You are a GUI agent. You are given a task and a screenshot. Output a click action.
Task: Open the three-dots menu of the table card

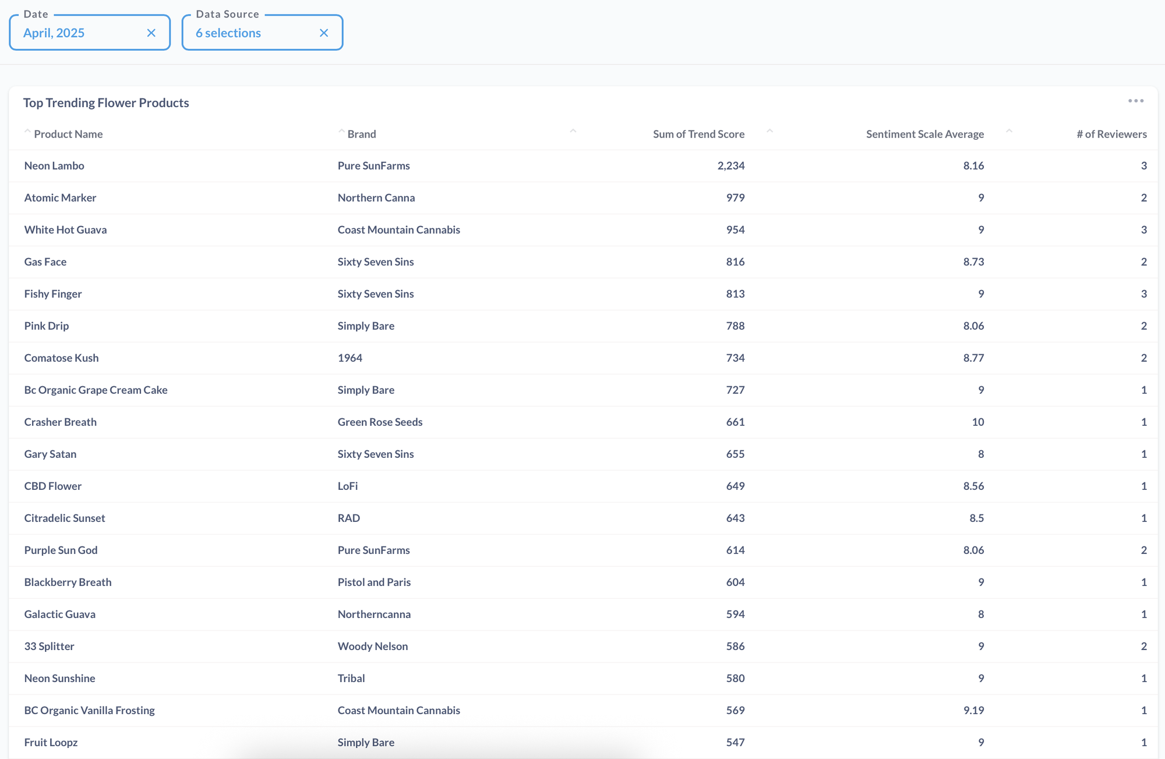click(1135, 101)
